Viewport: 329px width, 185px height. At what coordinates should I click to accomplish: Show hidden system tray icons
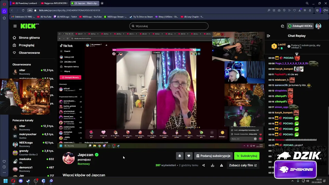(292, 181)
